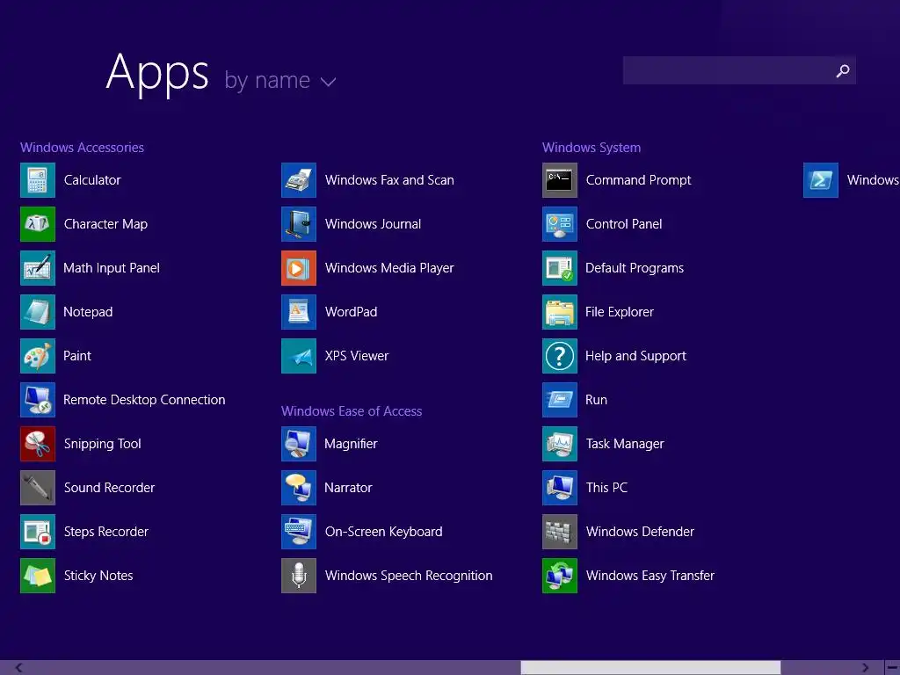The width and height of the screenshot is (900, 675).
Task: Open the Command Prompt icon
Action: click(x=560, y=180)
